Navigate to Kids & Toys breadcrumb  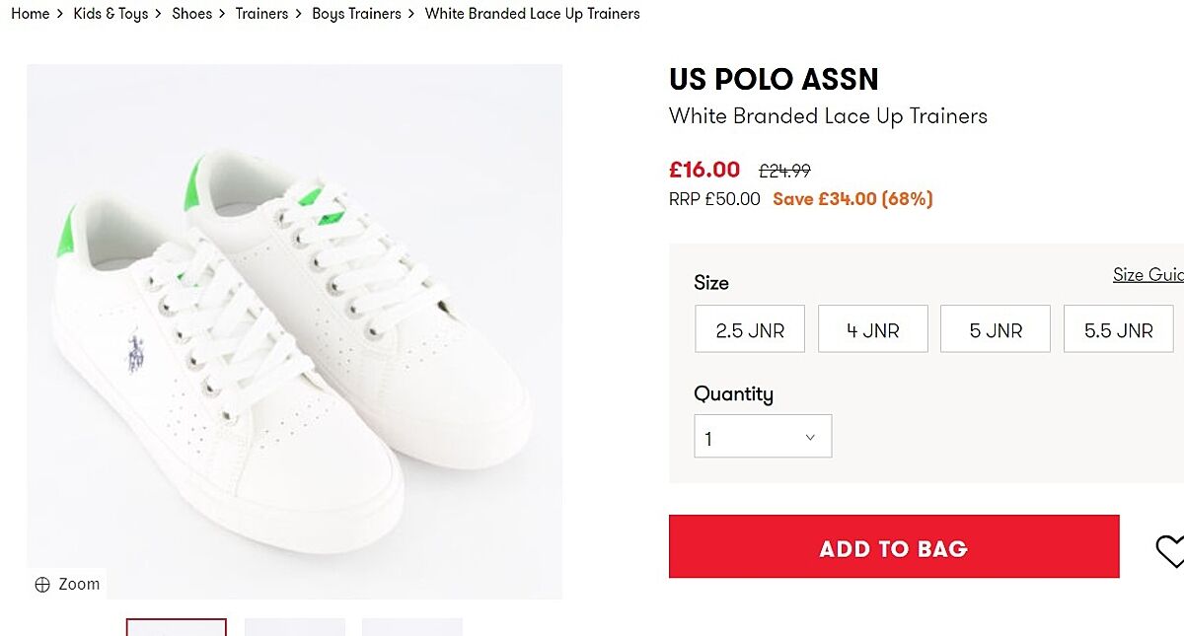(x=111, y=14)
